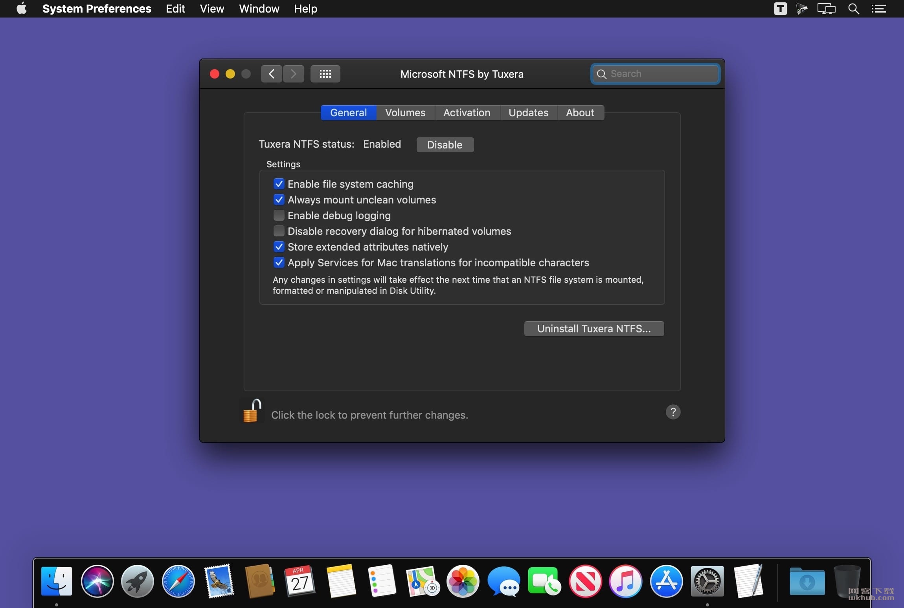Open the help question mark button
The width and height of the screenshot is (904, 608).
coord(673,412)
